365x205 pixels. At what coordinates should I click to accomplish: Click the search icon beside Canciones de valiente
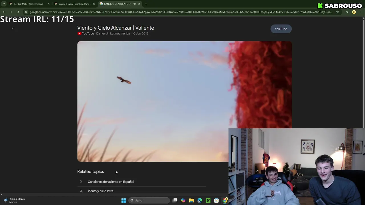pyautogui.click(x=81, y=182)
